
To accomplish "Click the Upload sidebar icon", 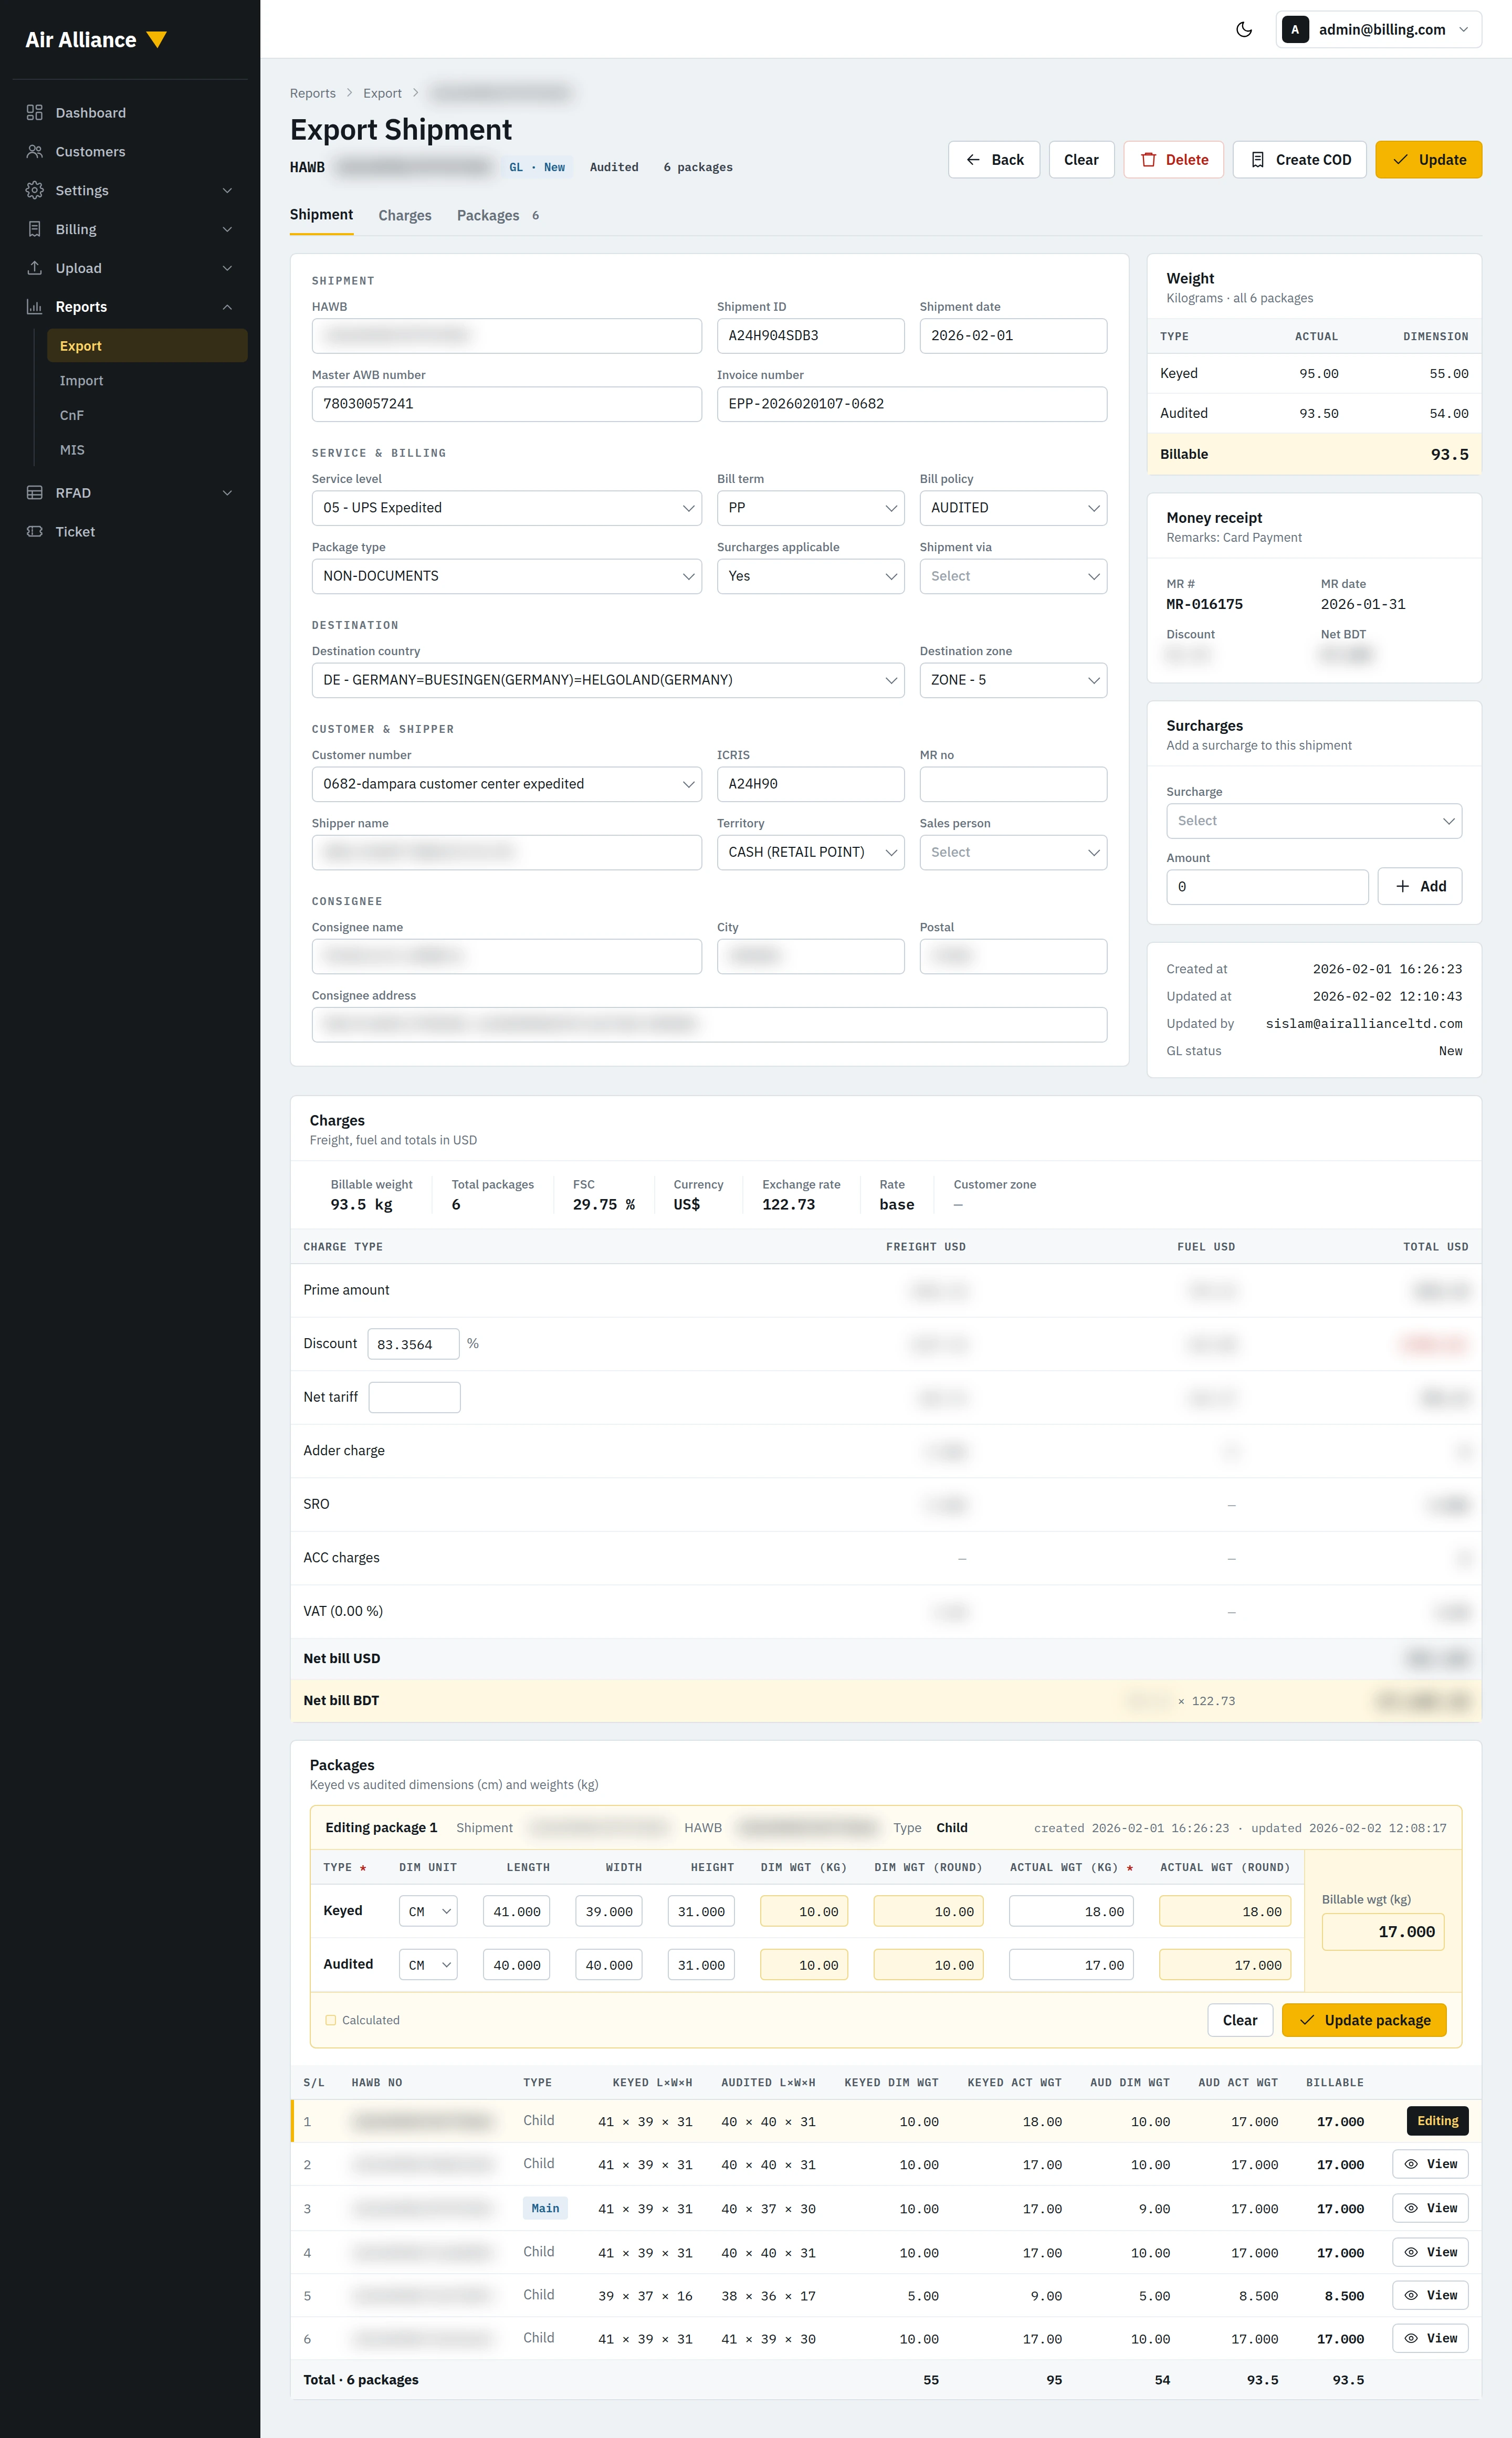I will pyautogui.click(x=35, y=268).
